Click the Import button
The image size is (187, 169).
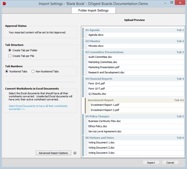click(x=151, y=163)
